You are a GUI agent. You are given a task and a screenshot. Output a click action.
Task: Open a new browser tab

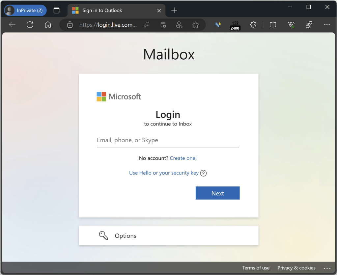point(174,10)
